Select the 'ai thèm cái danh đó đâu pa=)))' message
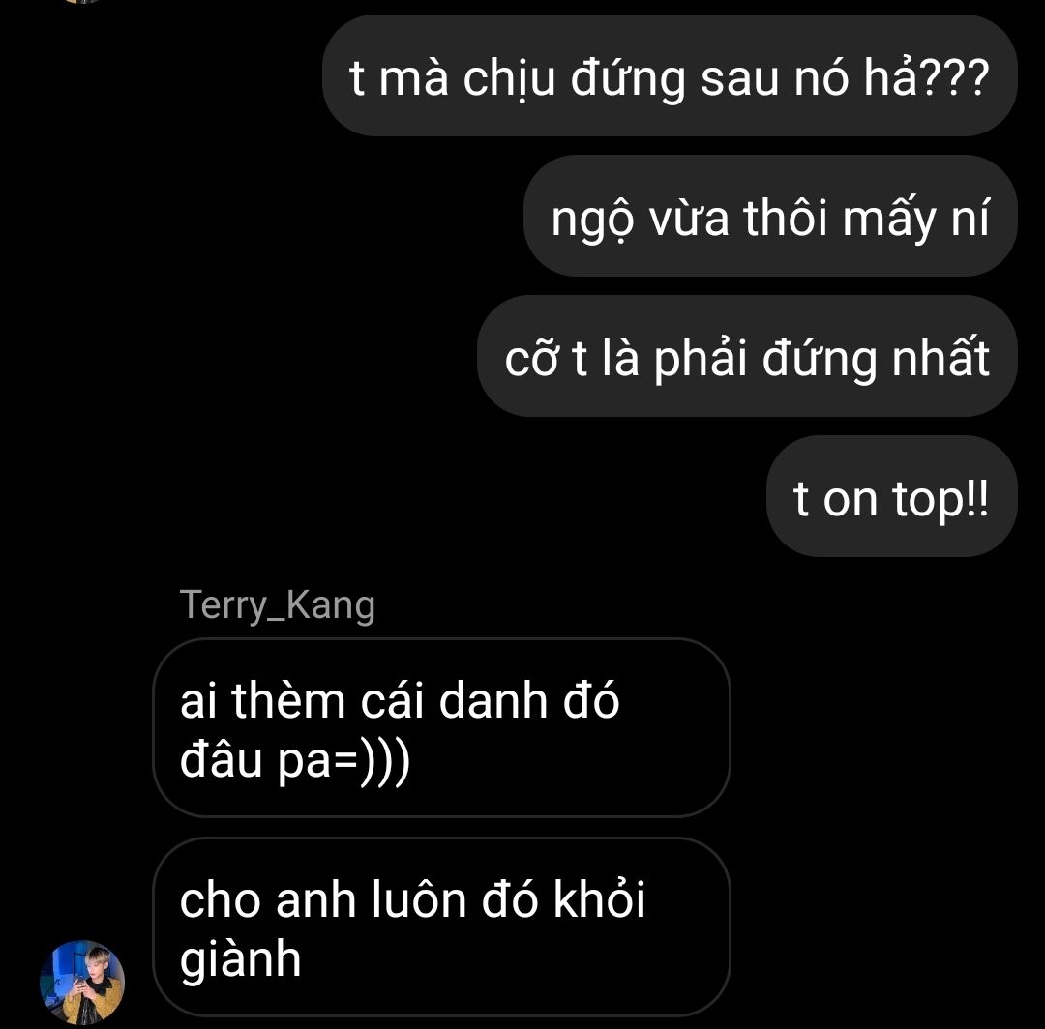This screenshot has width=1045, height=1029. [441, 727]
